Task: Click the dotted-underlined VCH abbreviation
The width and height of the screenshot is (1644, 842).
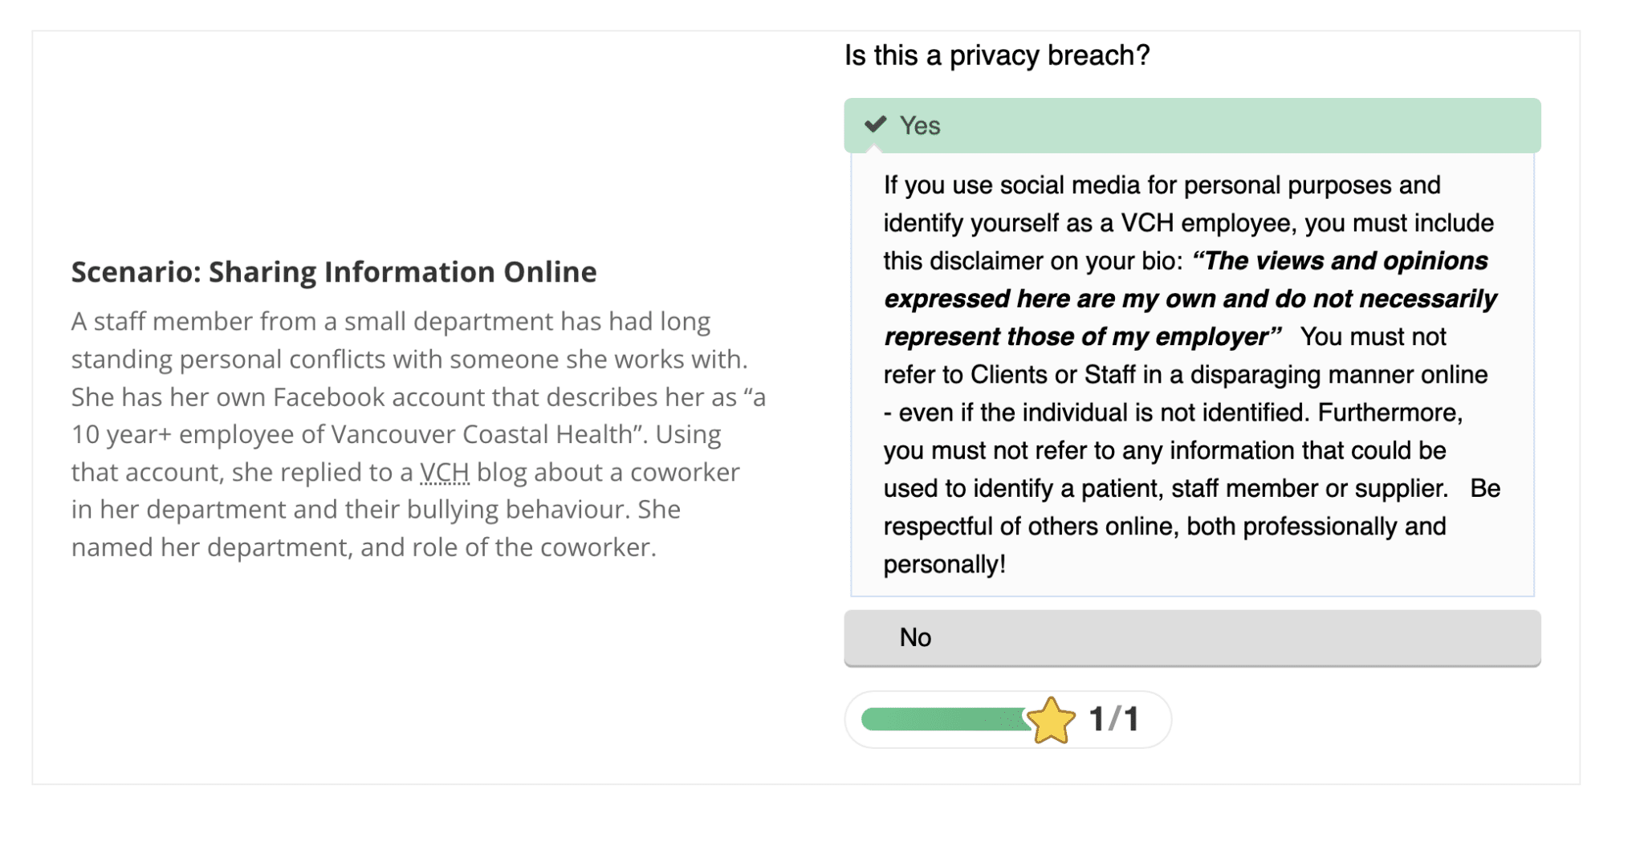Action: tap(444, 472)
